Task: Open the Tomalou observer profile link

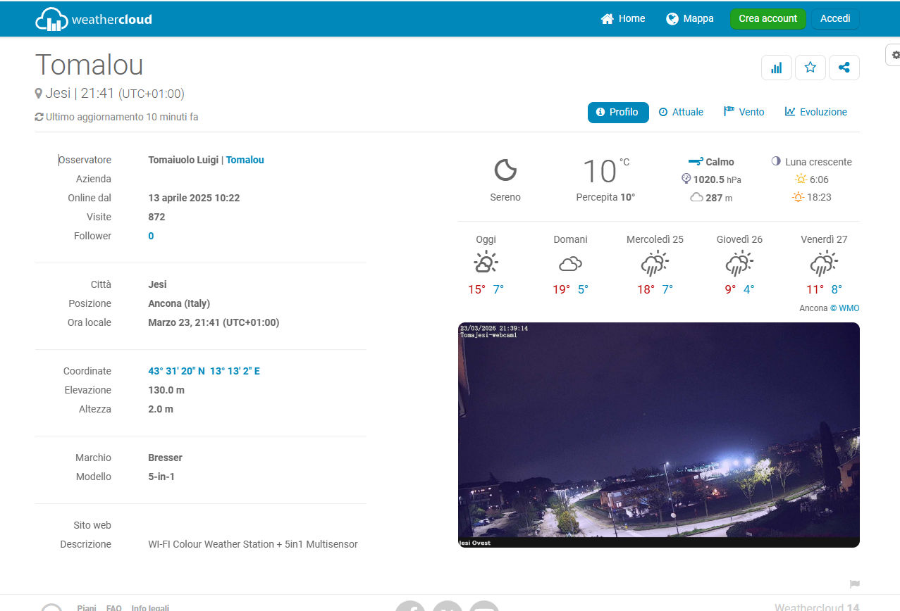Action: pyautogui.click(x=245, y=160)
